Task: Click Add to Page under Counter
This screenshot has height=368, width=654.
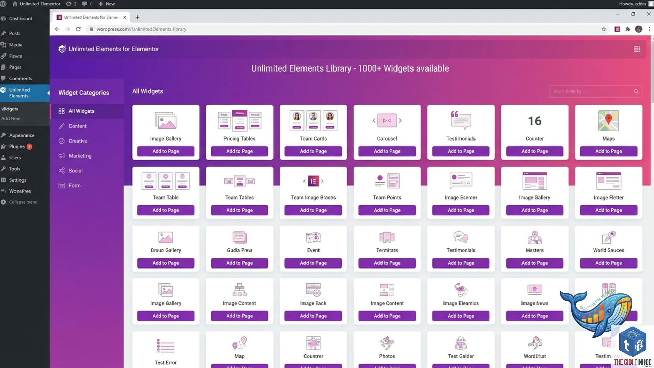Action: 534,151
